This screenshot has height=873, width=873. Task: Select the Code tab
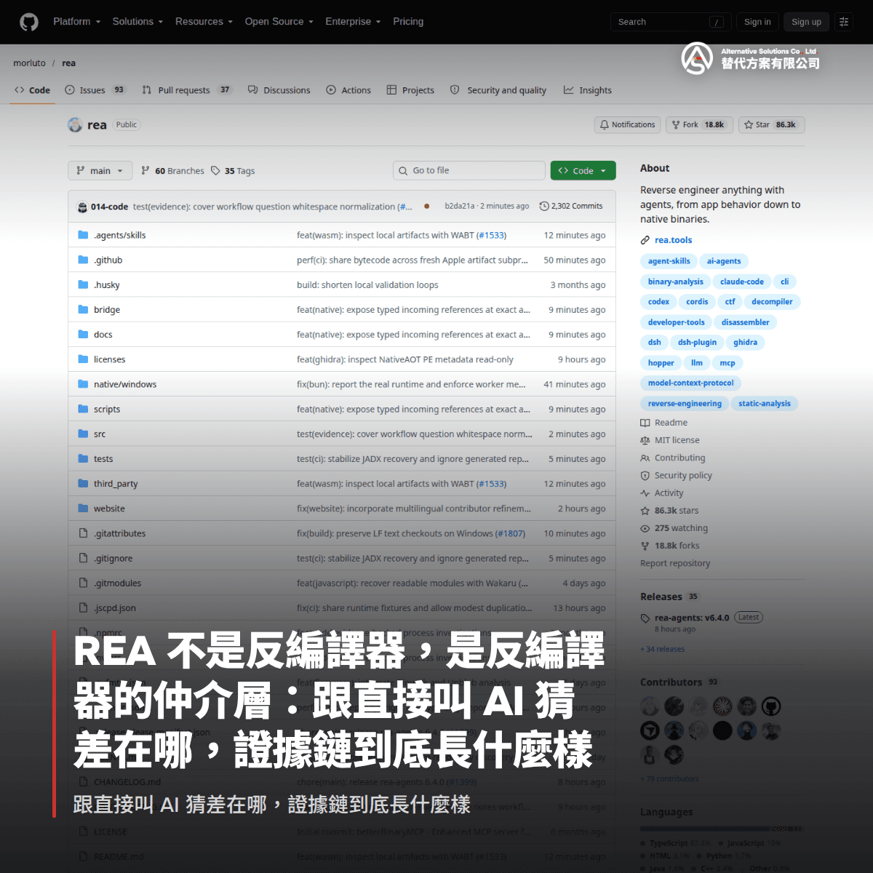(x=33, y=90)
